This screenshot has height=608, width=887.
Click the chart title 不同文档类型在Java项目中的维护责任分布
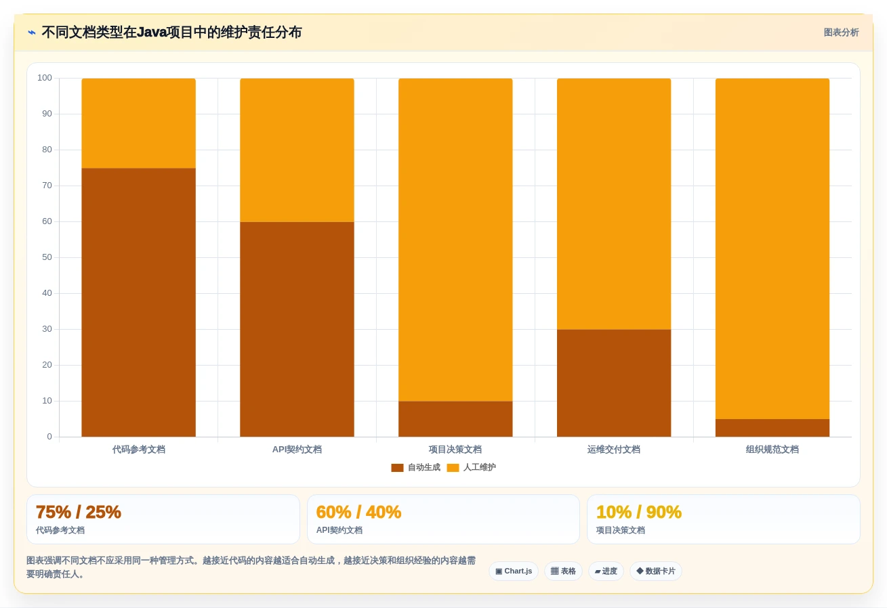click(x=171, y=32)
